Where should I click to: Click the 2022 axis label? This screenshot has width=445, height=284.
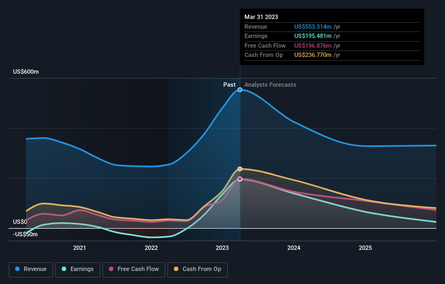(x=151, y=248)
